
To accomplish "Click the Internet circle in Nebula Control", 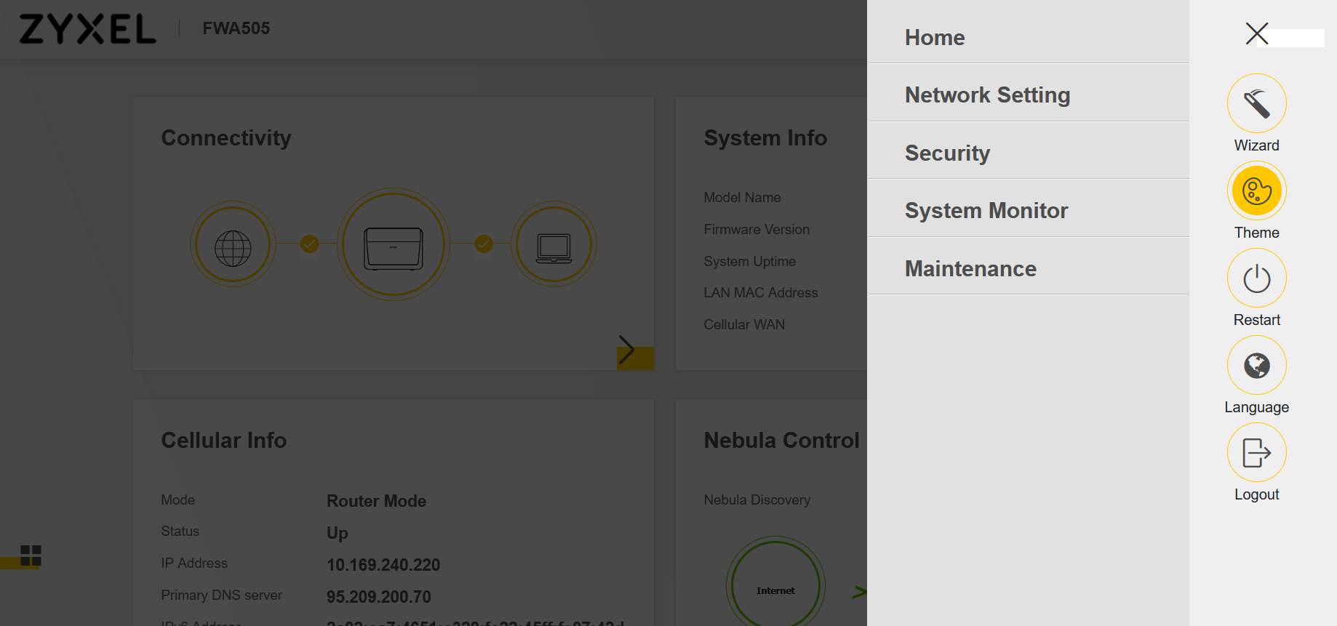I will coord(775,585).
